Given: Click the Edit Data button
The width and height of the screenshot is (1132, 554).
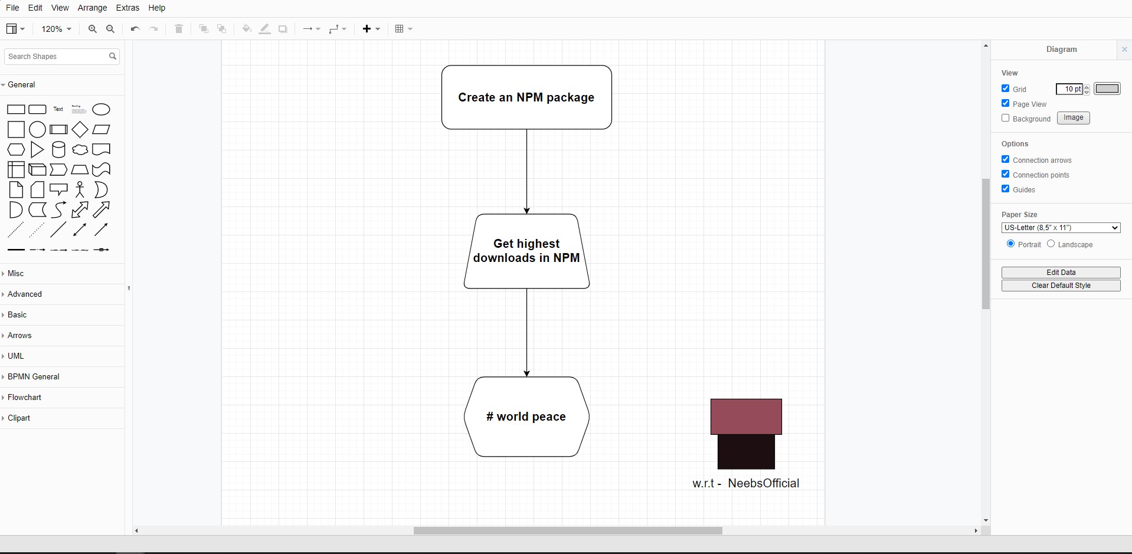Looking at the screenshot, I should [1061, 273].
